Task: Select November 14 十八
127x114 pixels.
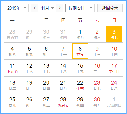Action: [x=63, y=68]
